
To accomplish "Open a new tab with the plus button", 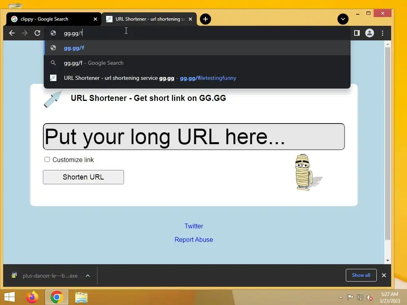I will 205,19.
